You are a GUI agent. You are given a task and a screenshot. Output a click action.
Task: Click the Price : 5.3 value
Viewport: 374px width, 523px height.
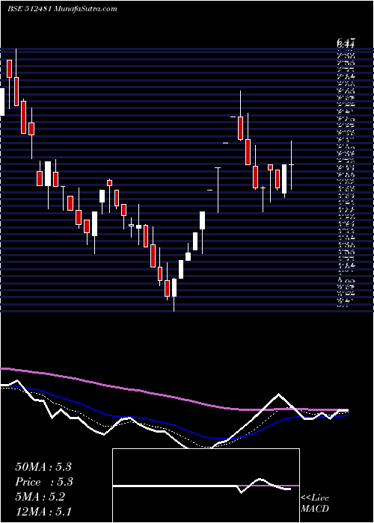click(x=44, y=482)
